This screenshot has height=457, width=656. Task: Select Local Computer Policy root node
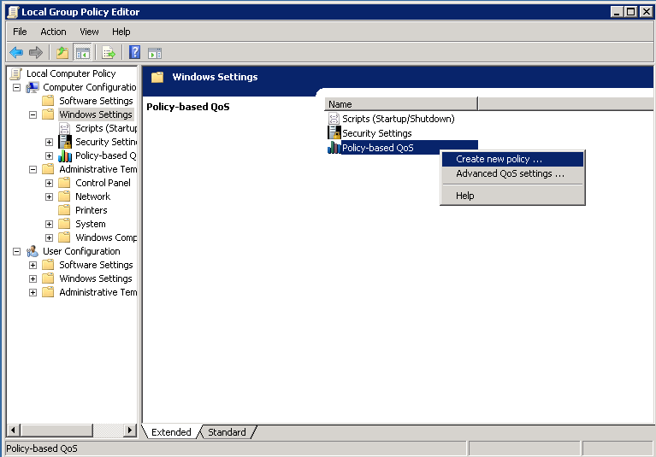pos(71,73)
